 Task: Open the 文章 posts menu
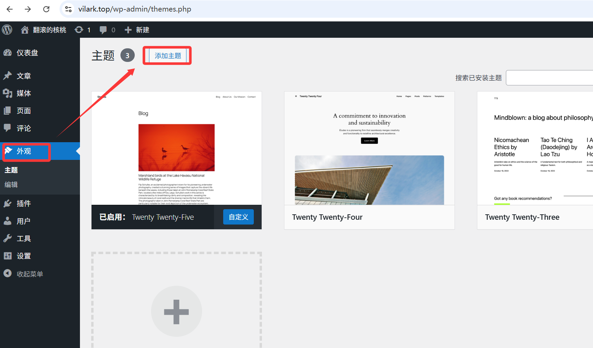(23, 76)
